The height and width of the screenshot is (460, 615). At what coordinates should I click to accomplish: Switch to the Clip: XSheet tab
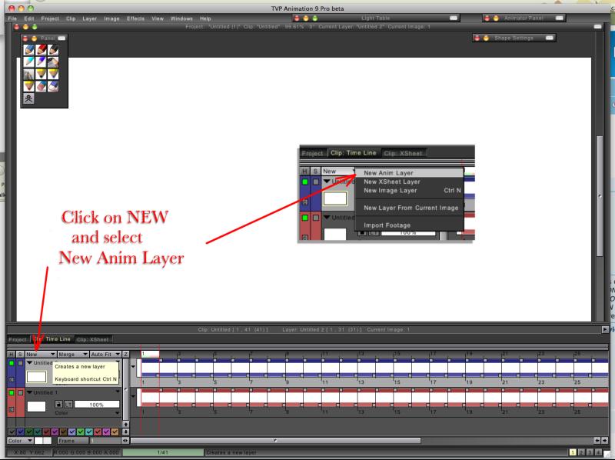coord(92,339)
